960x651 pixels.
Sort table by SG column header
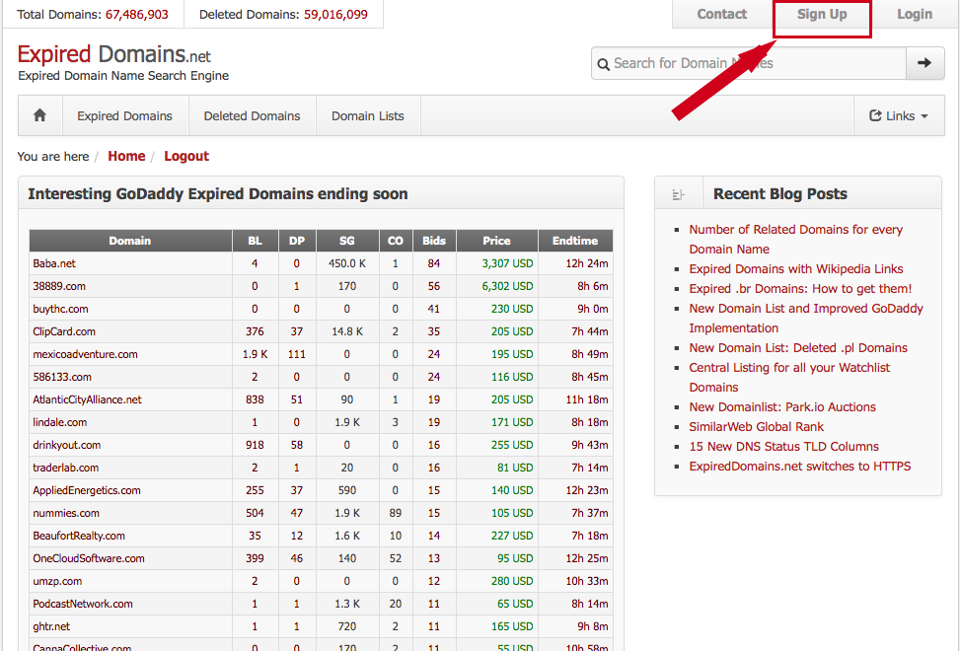coord(347,241)
